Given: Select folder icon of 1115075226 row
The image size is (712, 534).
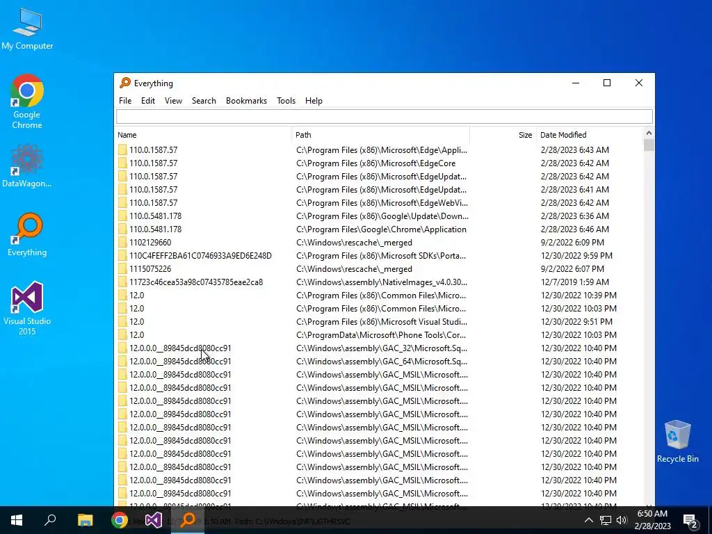Looking at the screenshot, I should (x=122, y=269).
